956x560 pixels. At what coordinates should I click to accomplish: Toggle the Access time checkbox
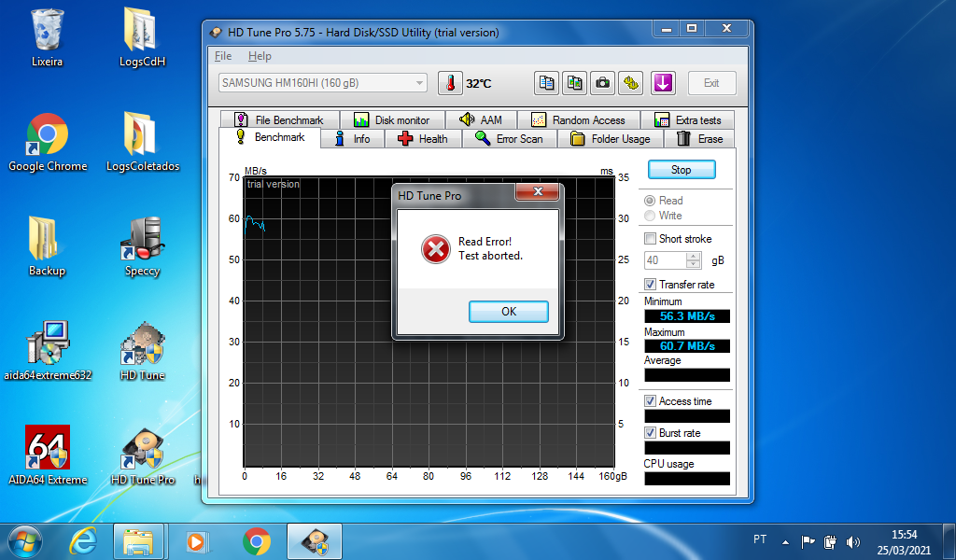click(651, 401)
